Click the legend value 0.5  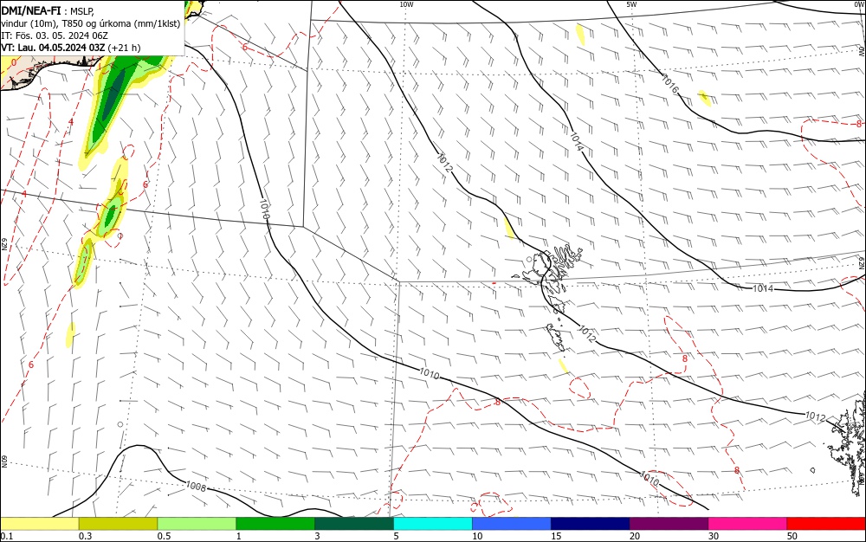[x=164, y=536]
